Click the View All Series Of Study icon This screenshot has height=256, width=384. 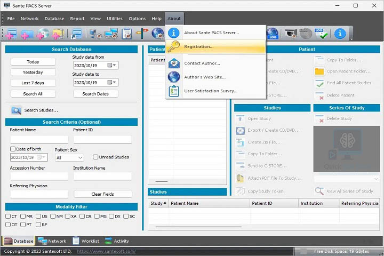[319, 191]
